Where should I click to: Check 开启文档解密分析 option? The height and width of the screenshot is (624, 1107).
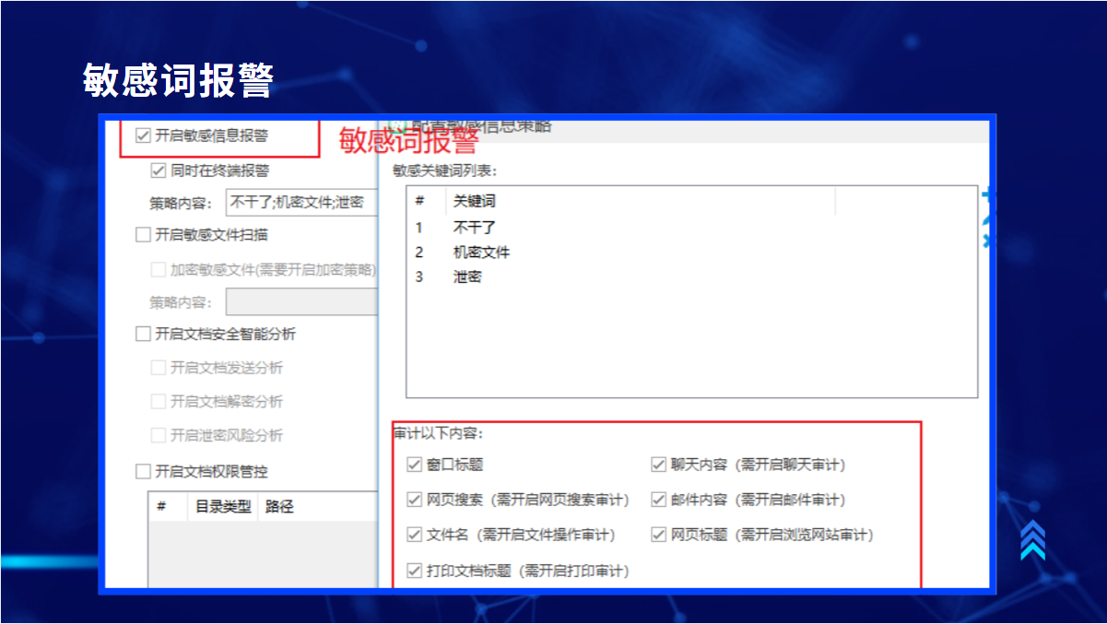pos(158,401)
